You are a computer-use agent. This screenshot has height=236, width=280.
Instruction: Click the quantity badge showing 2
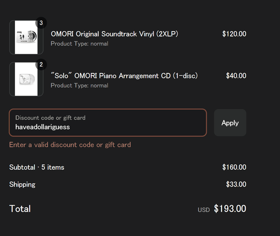pyautogui.click(x=41, y=64)
